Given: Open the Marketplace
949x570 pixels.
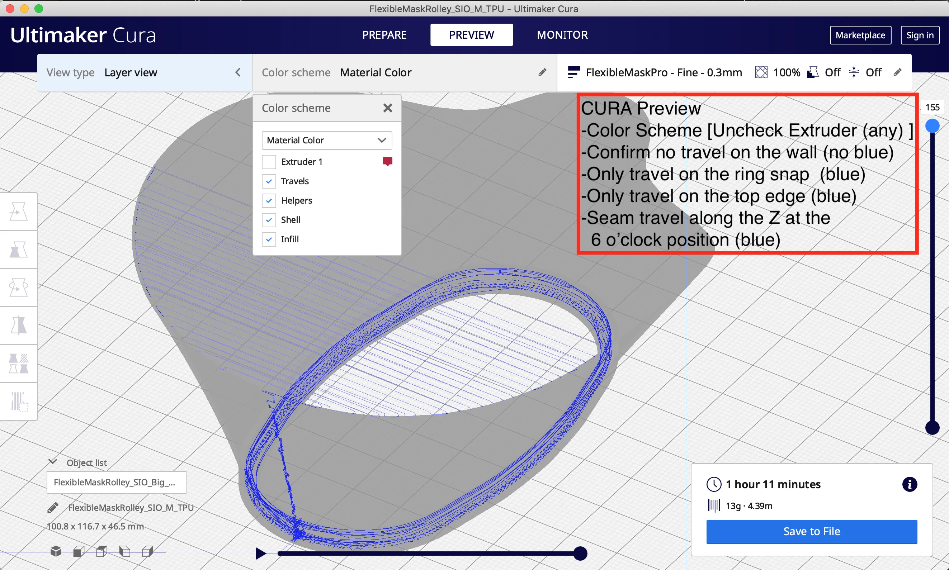Looking at the screenshot, I should point(860,35).
